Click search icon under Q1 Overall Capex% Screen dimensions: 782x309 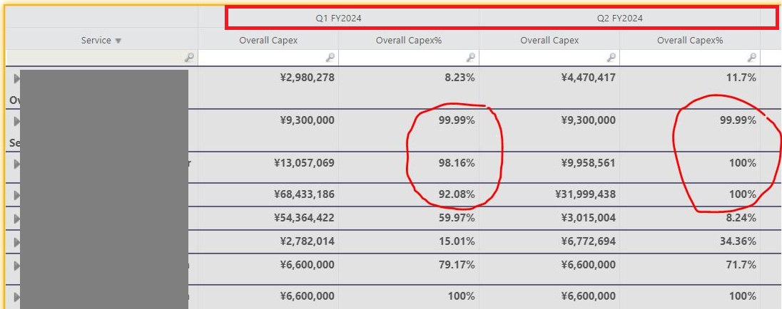coord(470,58)
